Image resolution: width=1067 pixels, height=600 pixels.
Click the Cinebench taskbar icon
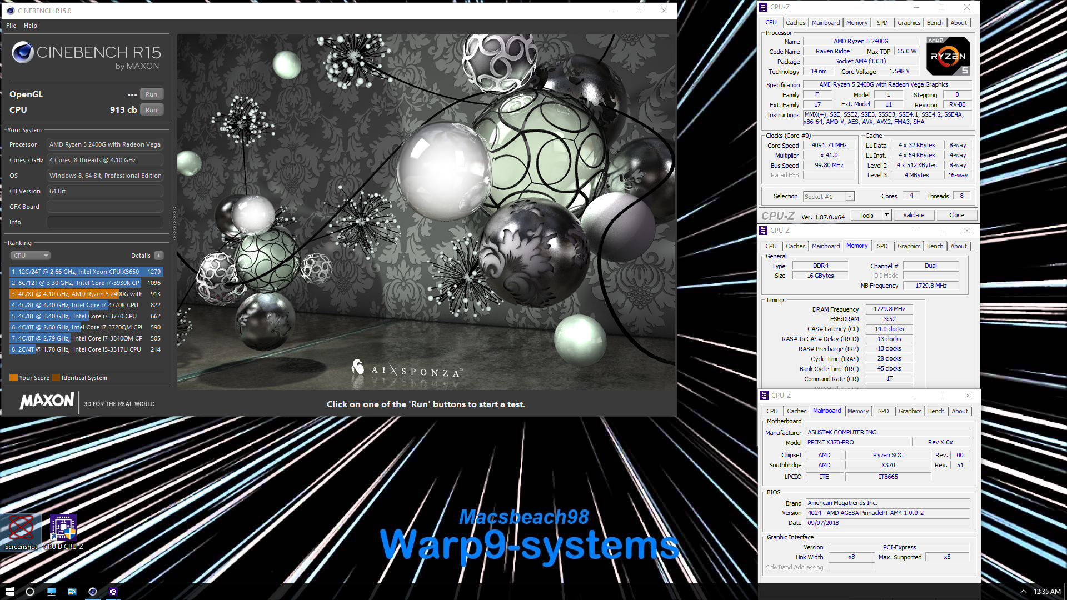(x=93, y=592)
